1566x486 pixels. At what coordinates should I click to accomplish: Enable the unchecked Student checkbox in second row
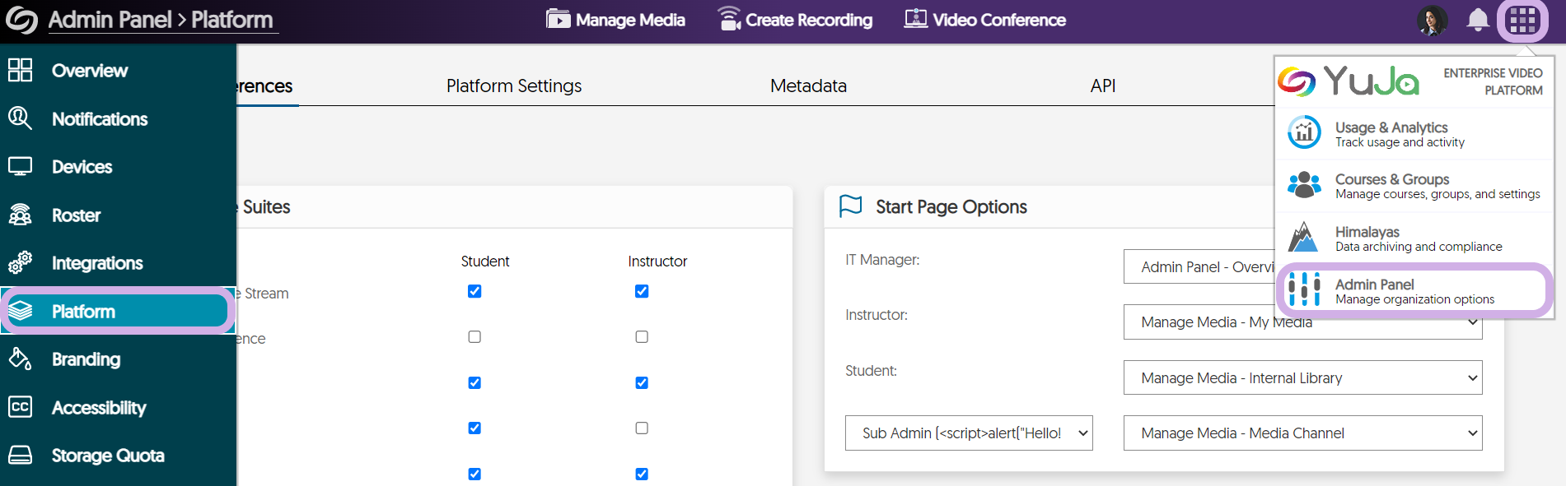point(474,336)
